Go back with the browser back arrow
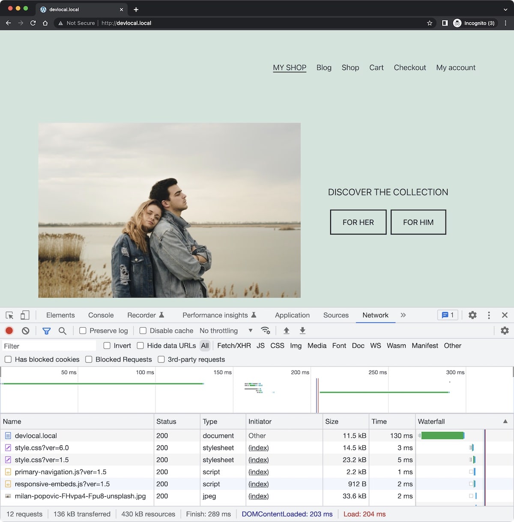Viewport: 514px width, 522px height. pos(8,23)
